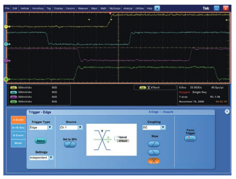Open the Settings Independent dropdown
This screenshot has width=236, height=179.
coord(51,157)
